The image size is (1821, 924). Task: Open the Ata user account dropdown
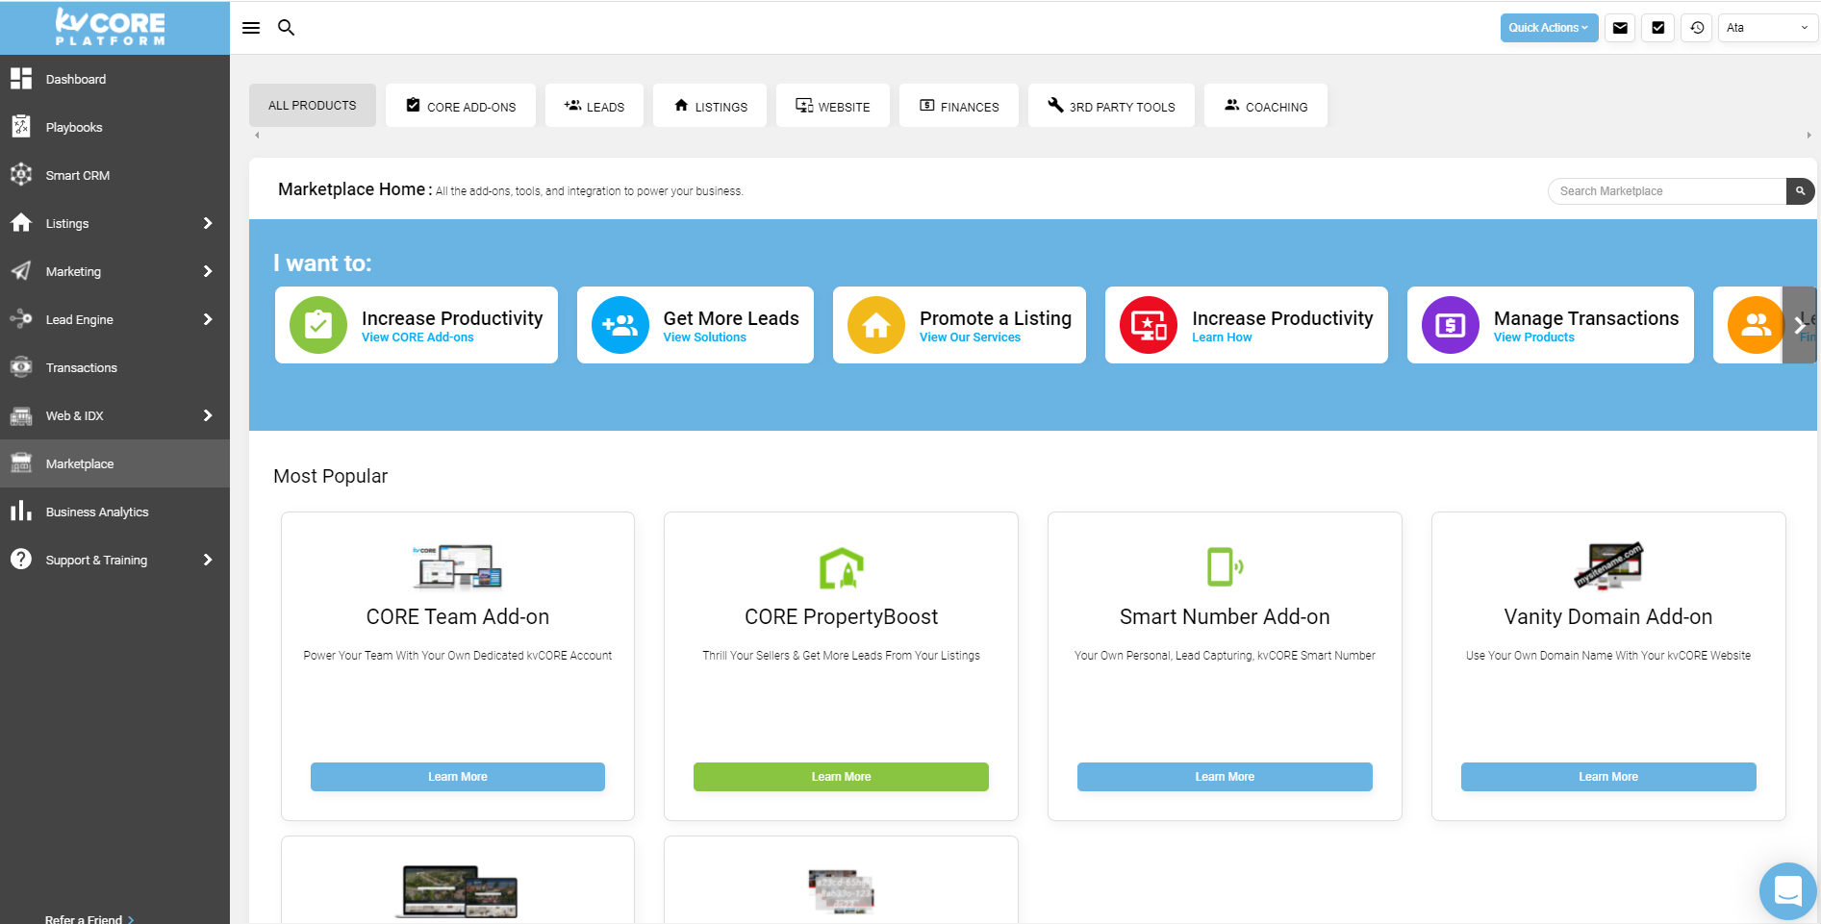click(1768, 28)
